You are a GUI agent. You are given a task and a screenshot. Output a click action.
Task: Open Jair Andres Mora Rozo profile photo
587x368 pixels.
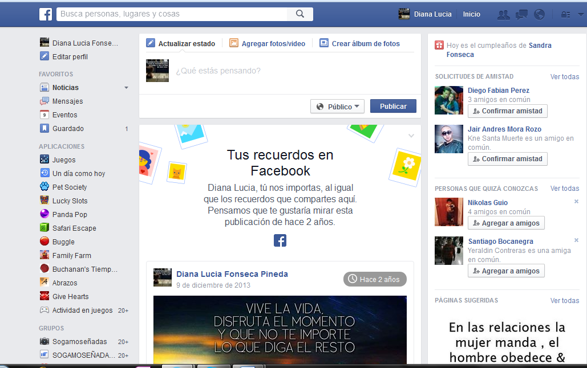[449, 139]
